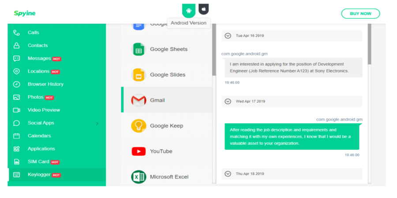Click the gray Sony Electronics message bubble
397x198 pixels.
pyautogui.click(x=292, y=67)
